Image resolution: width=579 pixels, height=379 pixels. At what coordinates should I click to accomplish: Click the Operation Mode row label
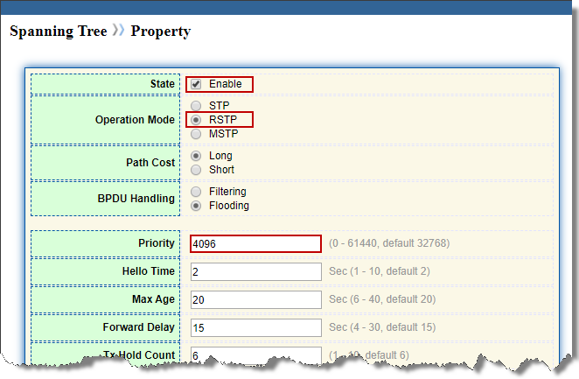(x=135, y=120)
